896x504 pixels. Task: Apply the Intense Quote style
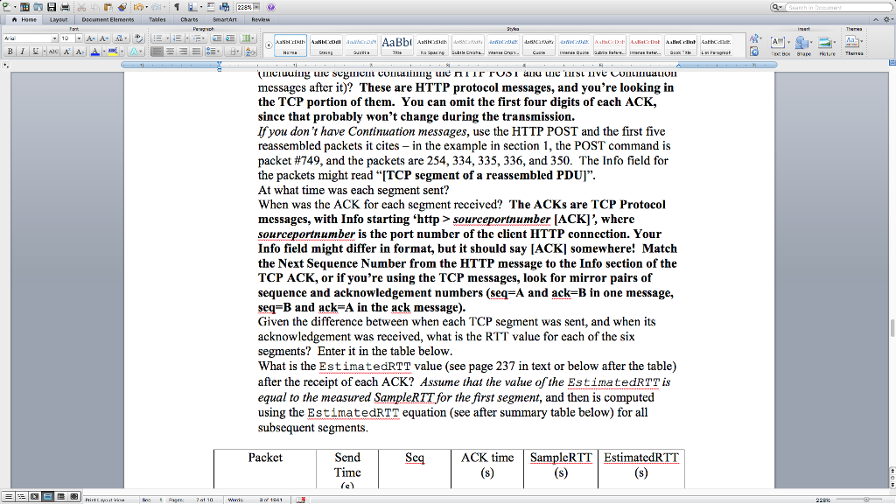click(577, 43)
